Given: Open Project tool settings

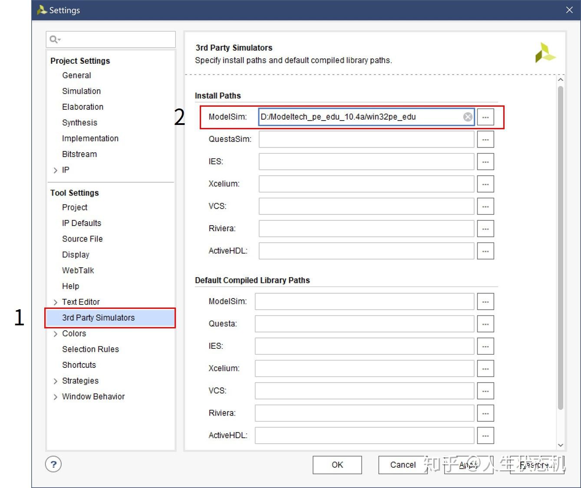Looking at the screenshot, I should coord(75,207).
